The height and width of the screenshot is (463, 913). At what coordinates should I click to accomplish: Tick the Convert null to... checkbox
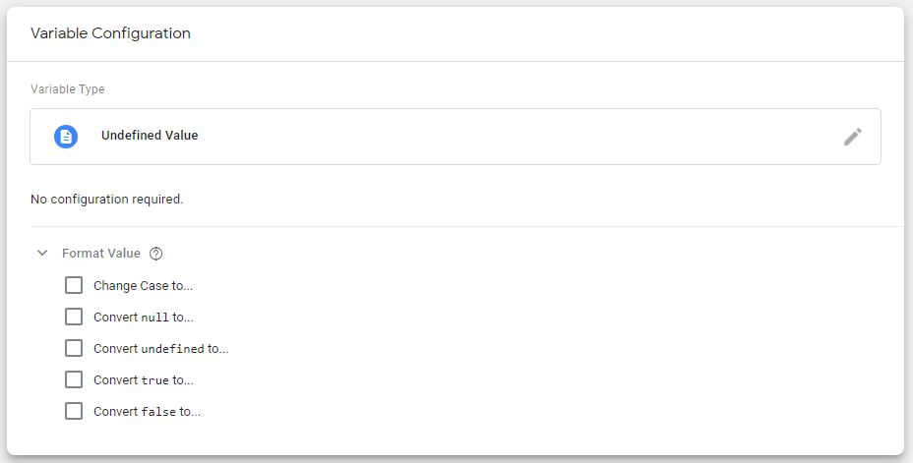coord(74,317)
